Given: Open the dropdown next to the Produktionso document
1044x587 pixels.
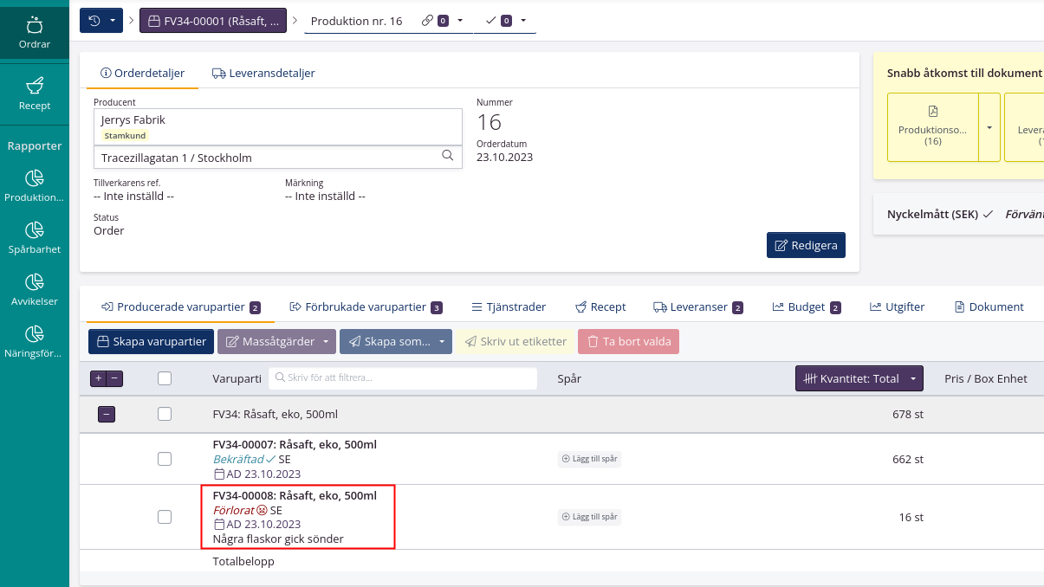Looking at the screenshot, I should coord(989,127).
